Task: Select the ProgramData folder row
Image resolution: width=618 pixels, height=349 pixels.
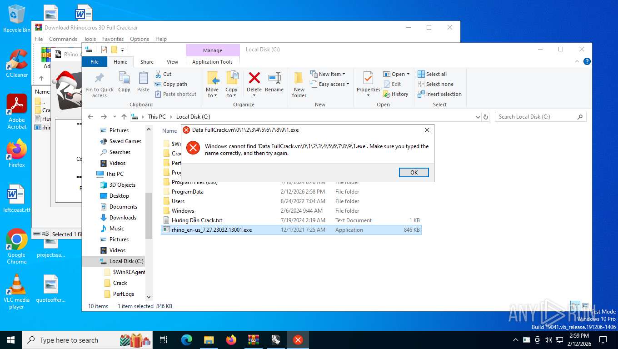Action: coord(291,192)
